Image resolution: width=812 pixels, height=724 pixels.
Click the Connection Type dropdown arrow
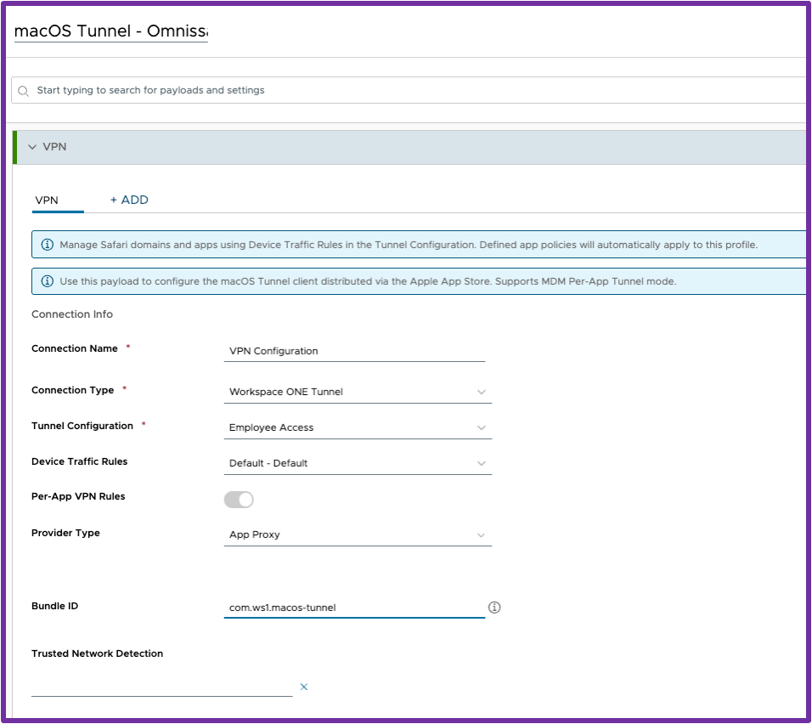click(482, 392)
